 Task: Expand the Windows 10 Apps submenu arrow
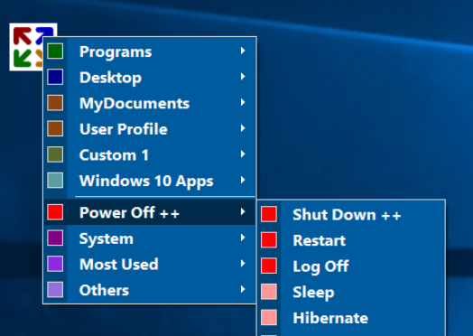(243, 181)
